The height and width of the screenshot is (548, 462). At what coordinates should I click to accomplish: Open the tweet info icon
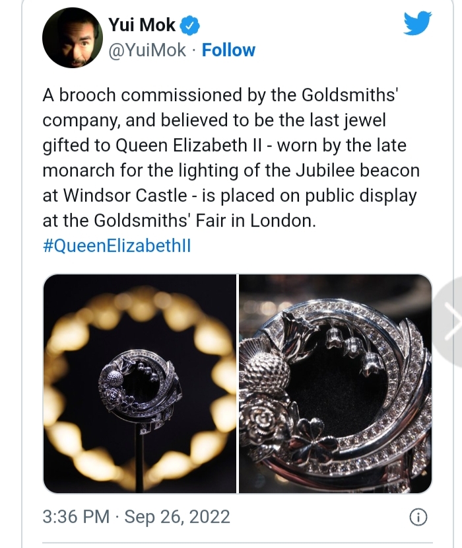417,517
